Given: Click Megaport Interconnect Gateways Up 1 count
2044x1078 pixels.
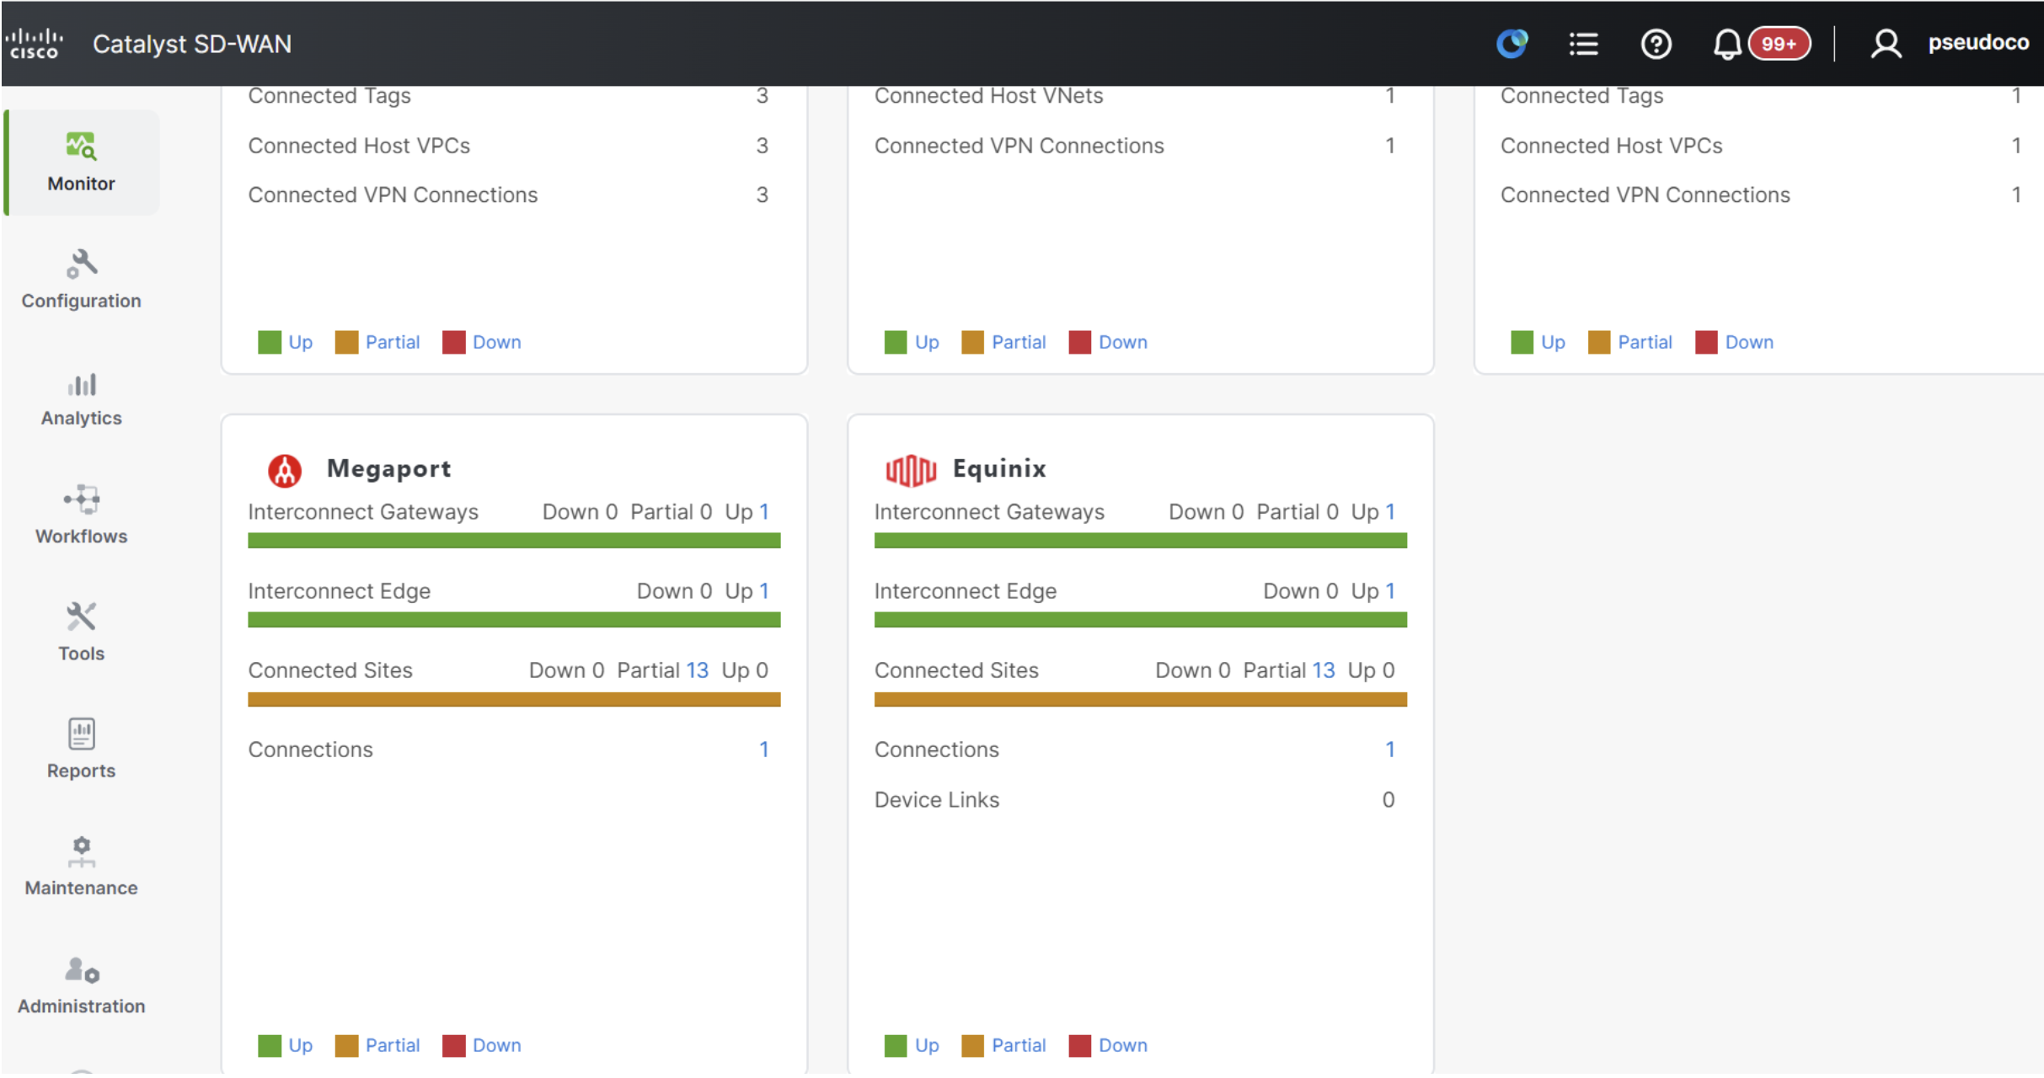Looking at the screenshot, I should (763, 512).
